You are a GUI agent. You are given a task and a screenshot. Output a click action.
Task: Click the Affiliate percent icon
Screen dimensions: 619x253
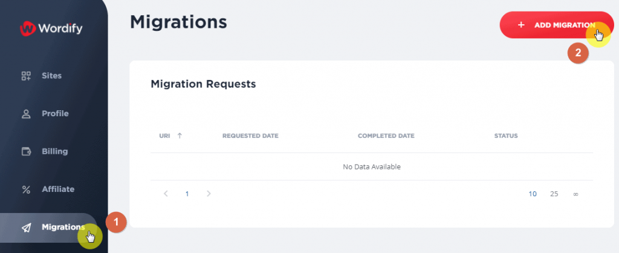pos(26,189)
